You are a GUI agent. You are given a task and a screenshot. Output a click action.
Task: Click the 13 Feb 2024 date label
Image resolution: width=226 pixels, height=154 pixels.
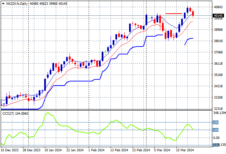pos(119,150)
